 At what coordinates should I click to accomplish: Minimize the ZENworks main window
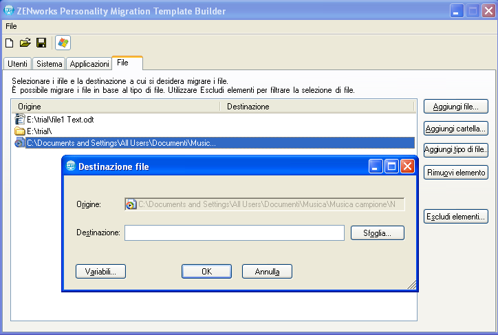tap(457, 11)
